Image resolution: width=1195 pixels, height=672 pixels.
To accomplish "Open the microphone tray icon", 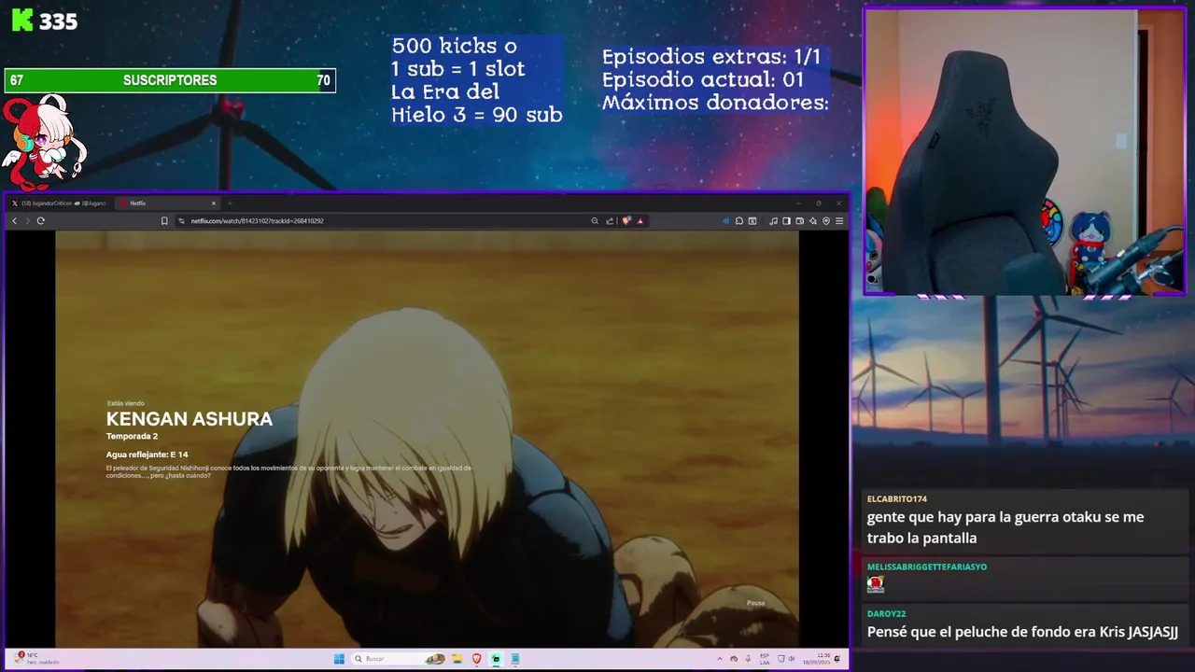I will click(x=748, y=659).
